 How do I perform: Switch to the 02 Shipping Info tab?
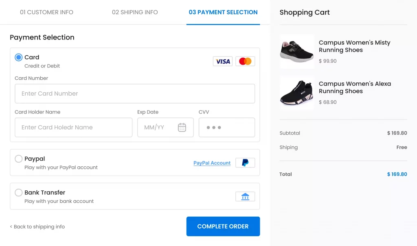click(134, 12)
